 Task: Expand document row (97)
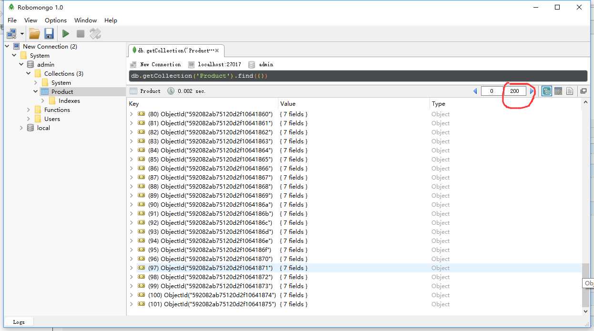[132, 268]
